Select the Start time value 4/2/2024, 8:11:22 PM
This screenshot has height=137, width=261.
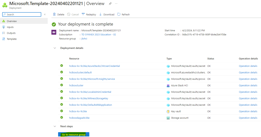193,31
